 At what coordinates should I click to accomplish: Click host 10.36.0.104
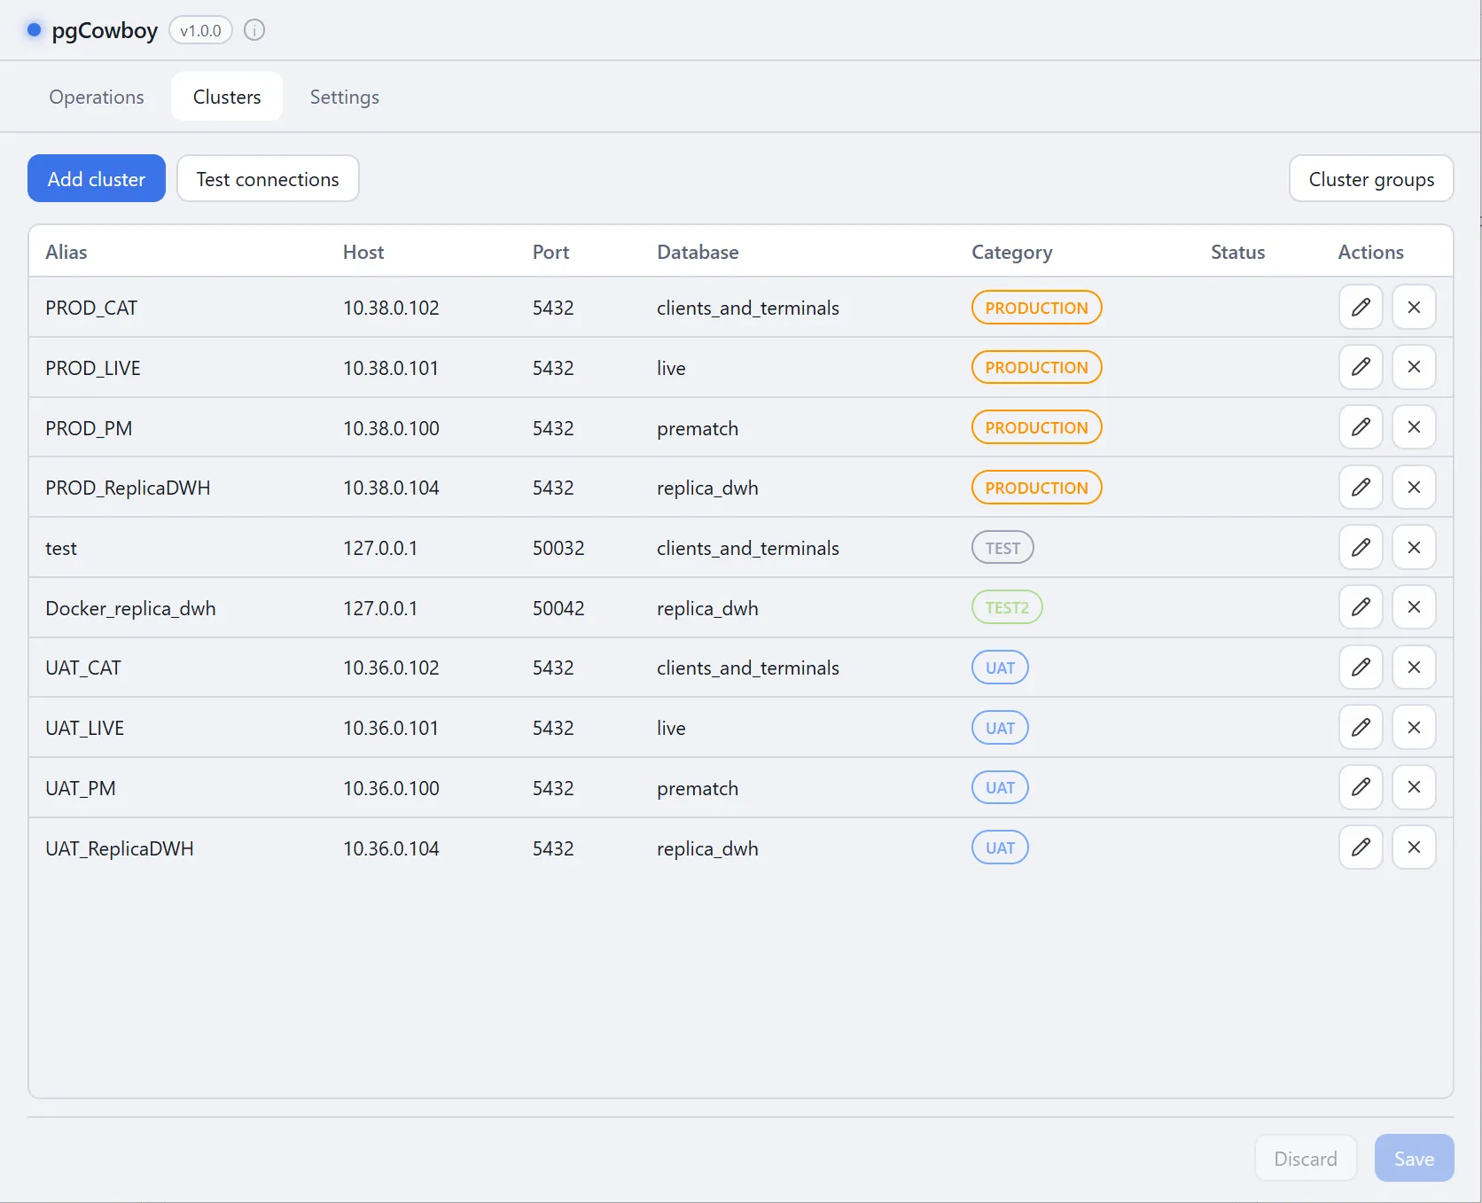(391, 848)
